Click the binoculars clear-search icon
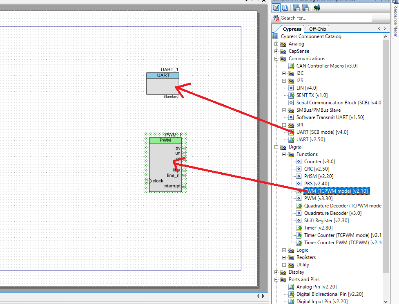The height and width of the screenshot is (304, 399). (276, 18)
